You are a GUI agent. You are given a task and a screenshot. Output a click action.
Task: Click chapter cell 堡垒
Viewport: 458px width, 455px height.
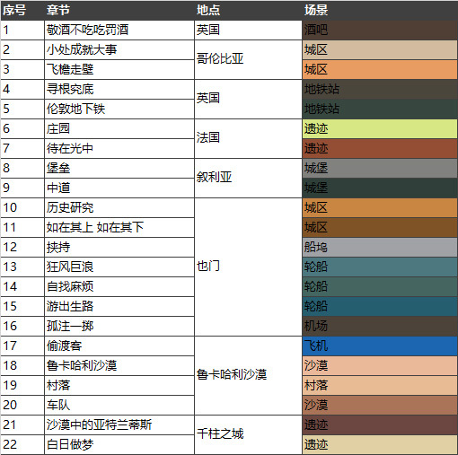tap(119, 168)
